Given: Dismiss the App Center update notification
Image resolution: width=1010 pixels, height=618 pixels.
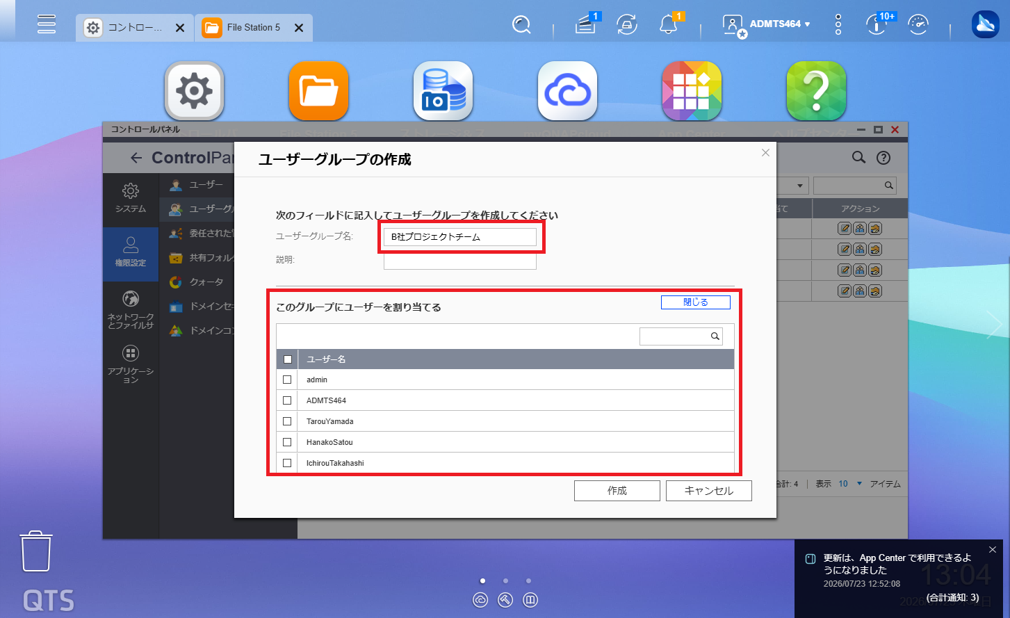Looking at the screenshot, I should click(x=992, y=550).
